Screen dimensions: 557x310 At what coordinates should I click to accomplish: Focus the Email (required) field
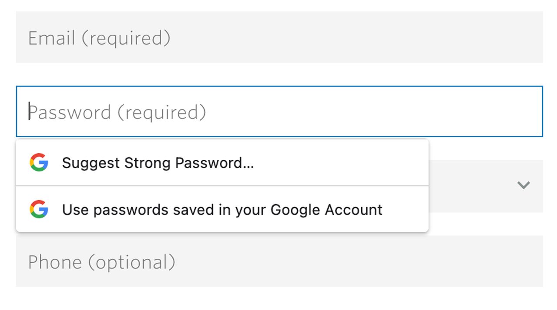[279, 37]
